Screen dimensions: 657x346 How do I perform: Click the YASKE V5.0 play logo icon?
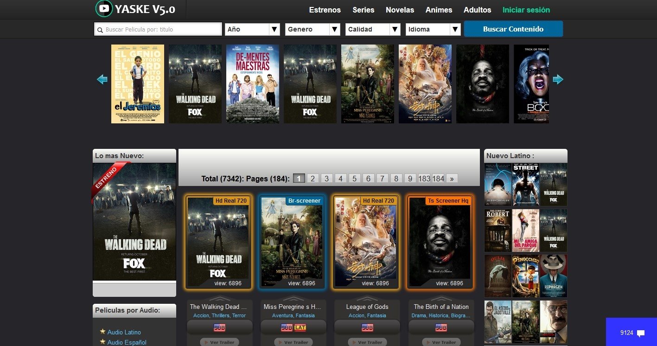click(x=104, y=8)
